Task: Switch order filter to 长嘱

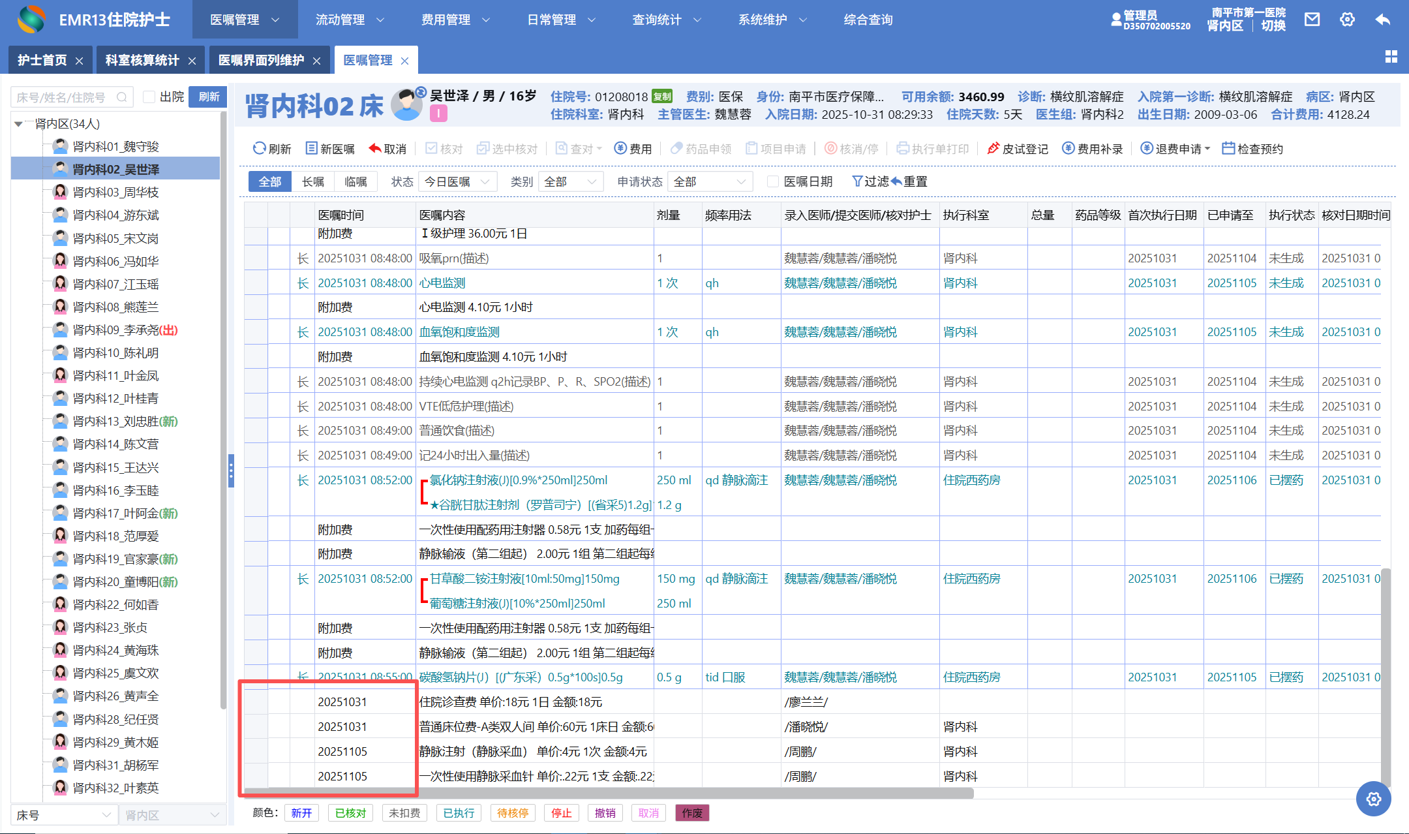Action: coord(312,181)
